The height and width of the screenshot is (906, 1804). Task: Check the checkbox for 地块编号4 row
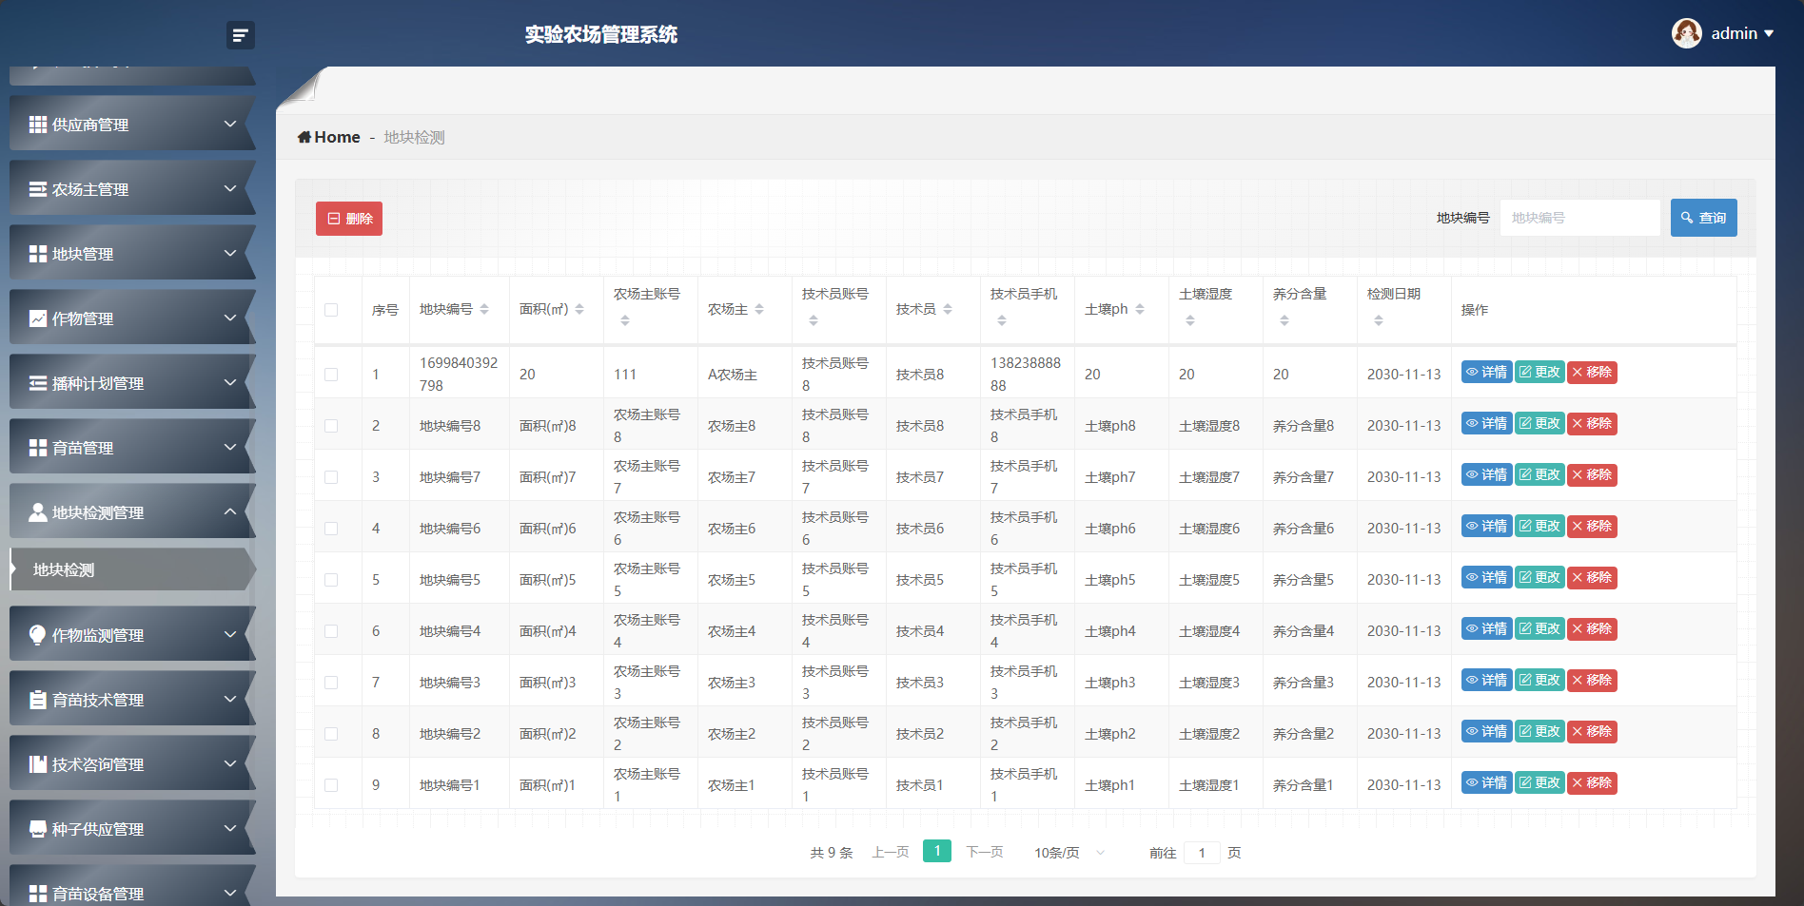[331, 631]
